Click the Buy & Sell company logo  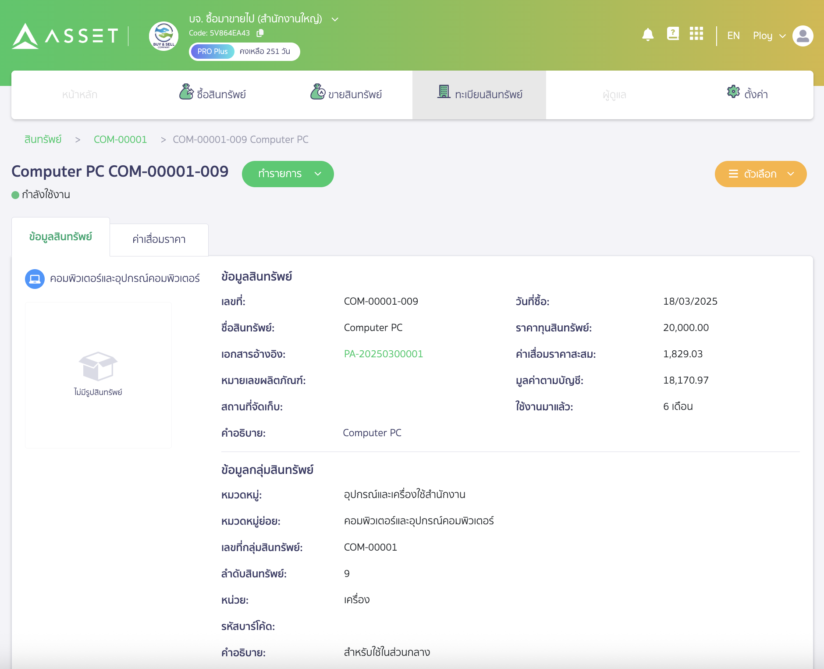click(163, 36)
